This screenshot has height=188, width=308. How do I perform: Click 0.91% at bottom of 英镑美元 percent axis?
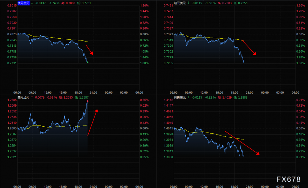tap(301, 157)
